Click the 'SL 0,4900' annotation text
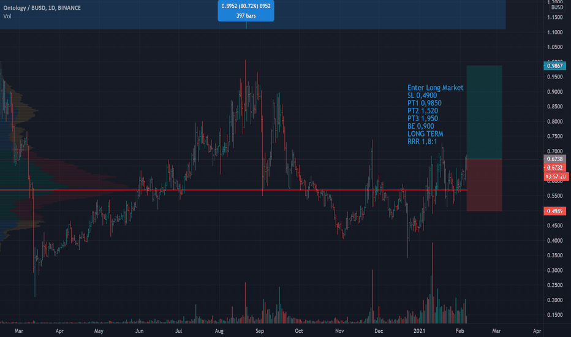 click(422, 96)
